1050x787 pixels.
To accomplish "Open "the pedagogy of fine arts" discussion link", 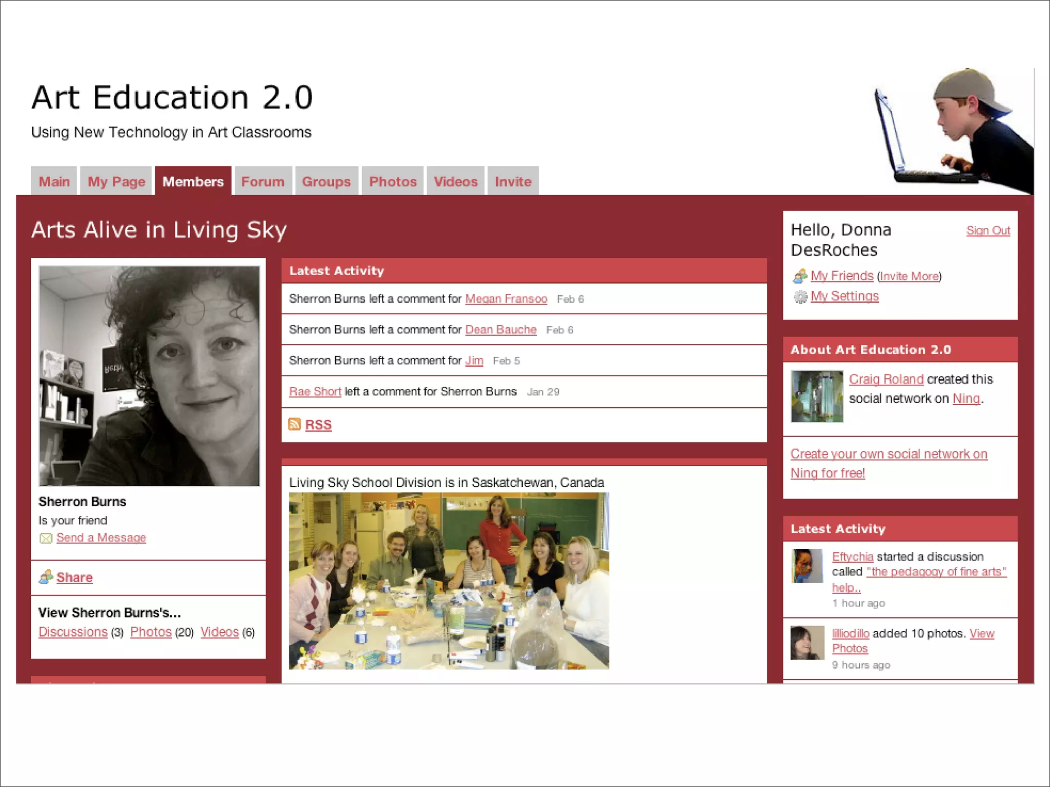I will point(936,572).
